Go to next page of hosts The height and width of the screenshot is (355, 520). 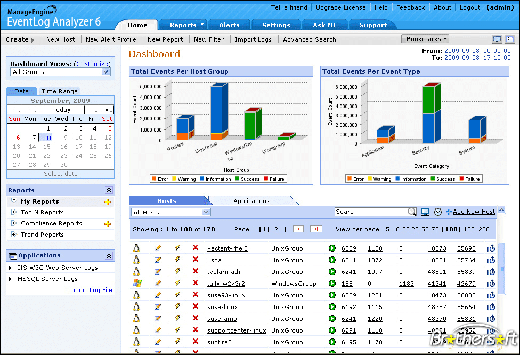click(x=298, y=229)
